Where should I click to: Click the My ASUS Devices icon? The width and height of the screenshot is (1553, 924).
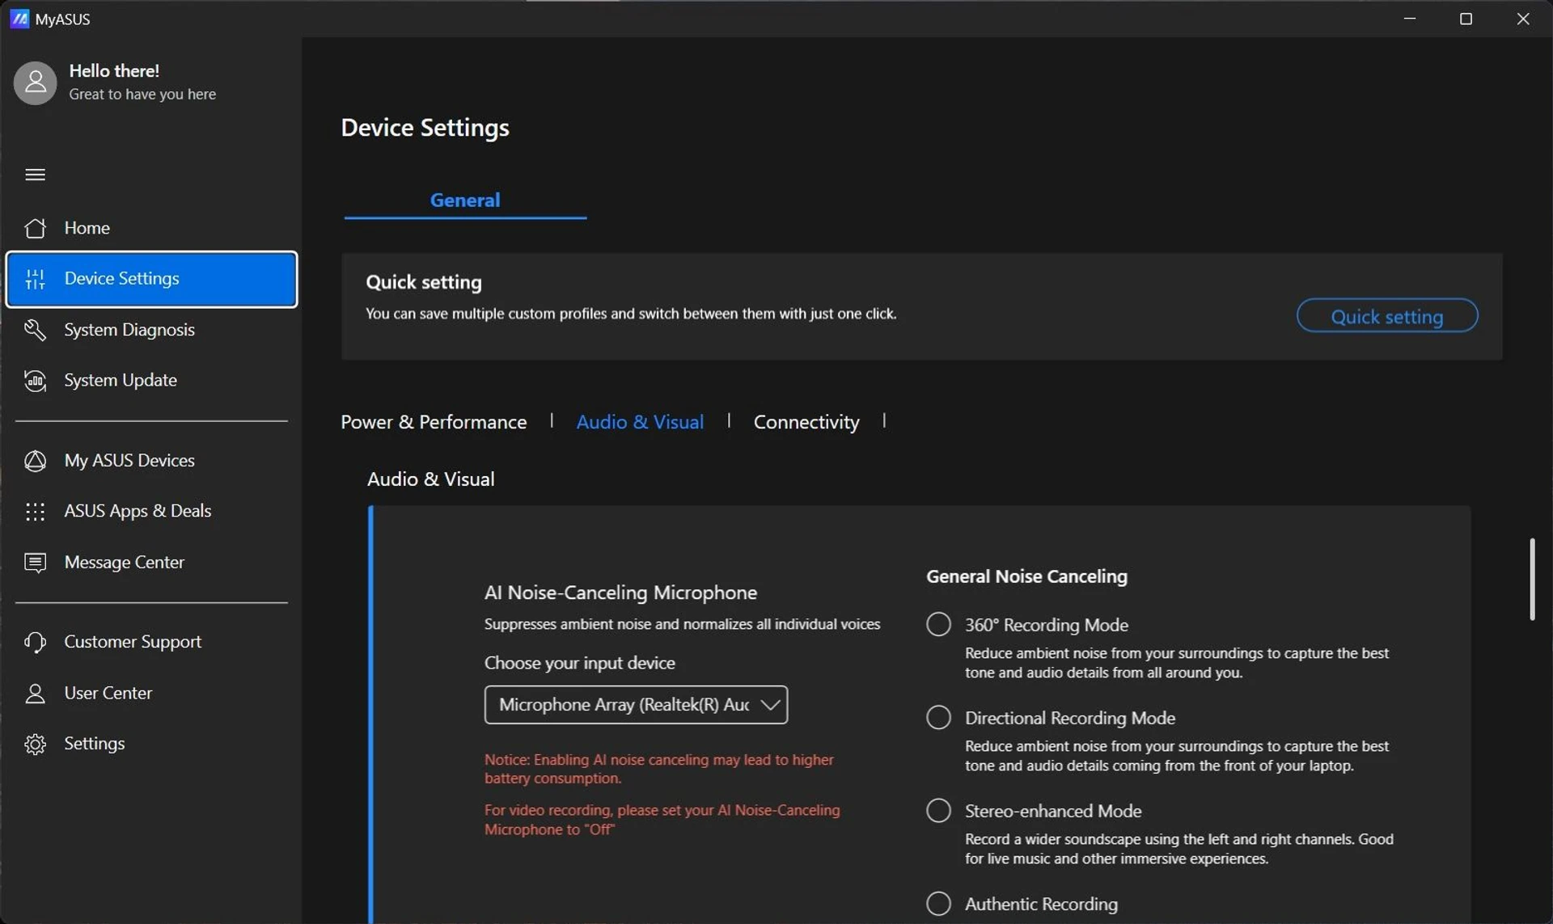(35, 461)
